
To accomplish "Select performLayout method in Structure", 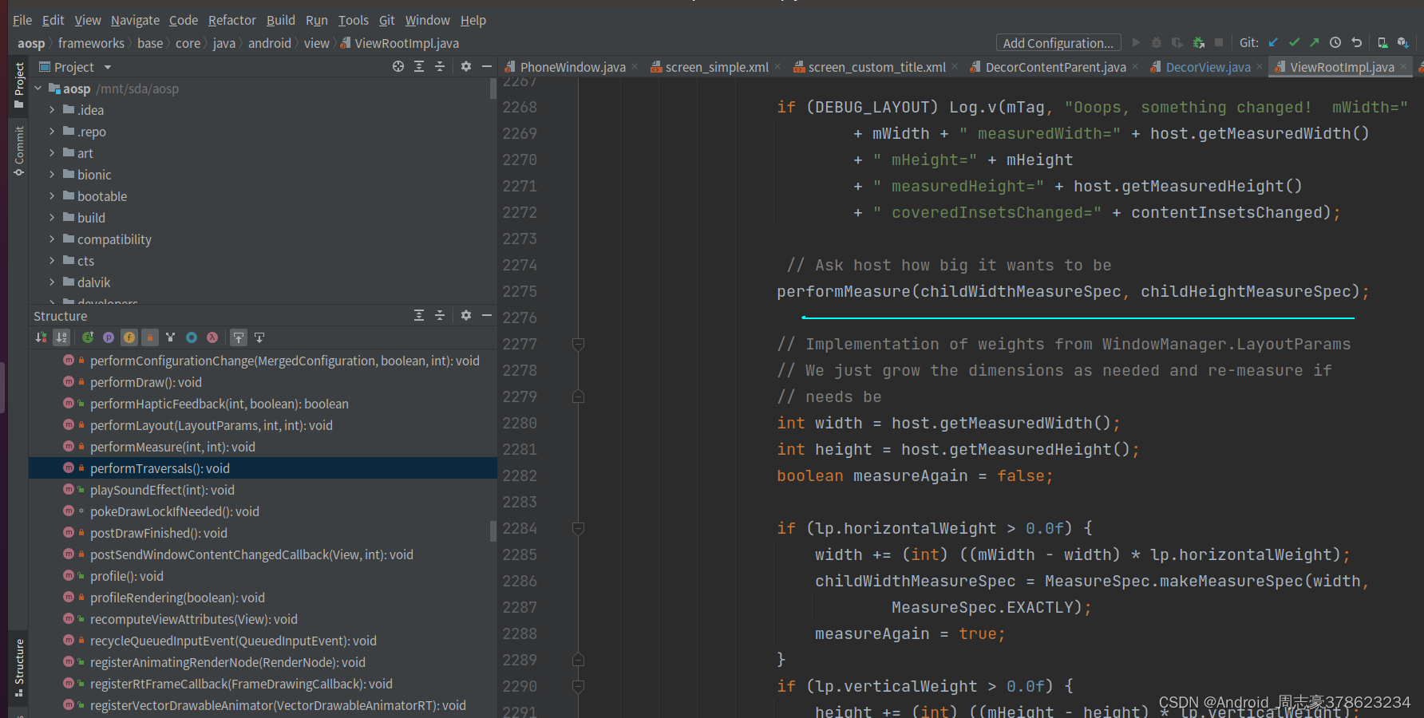I will click(x=211, y=425).
